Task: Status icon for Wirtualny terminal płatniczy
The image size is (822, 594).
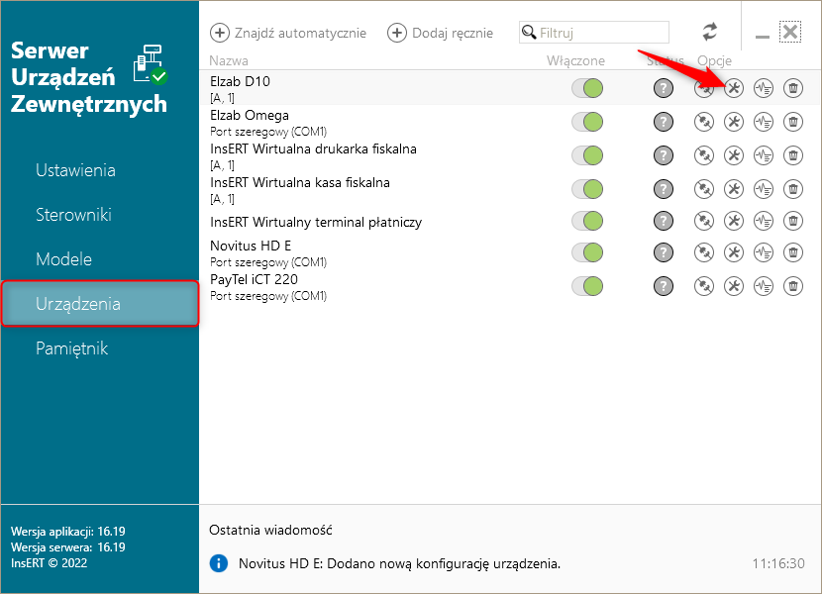Action: click(x=664, y=221)
